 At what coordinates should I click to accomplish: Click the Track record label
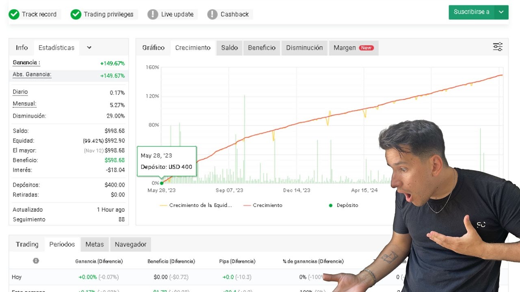tap(39, 14)
